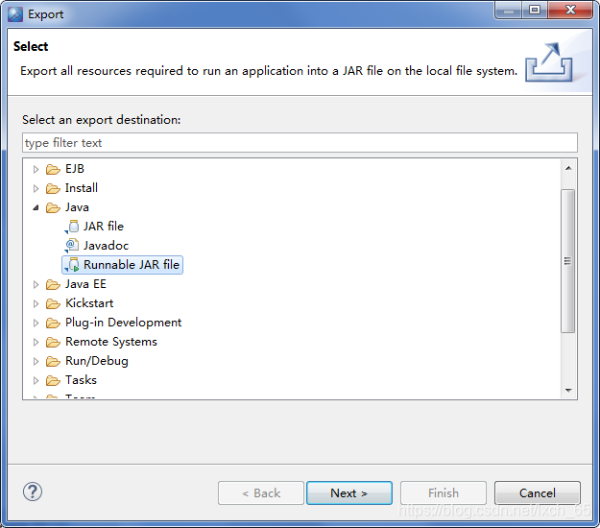Click the Javadoc icon
This screenshot has height=528, width=600.
click(72, 246)
